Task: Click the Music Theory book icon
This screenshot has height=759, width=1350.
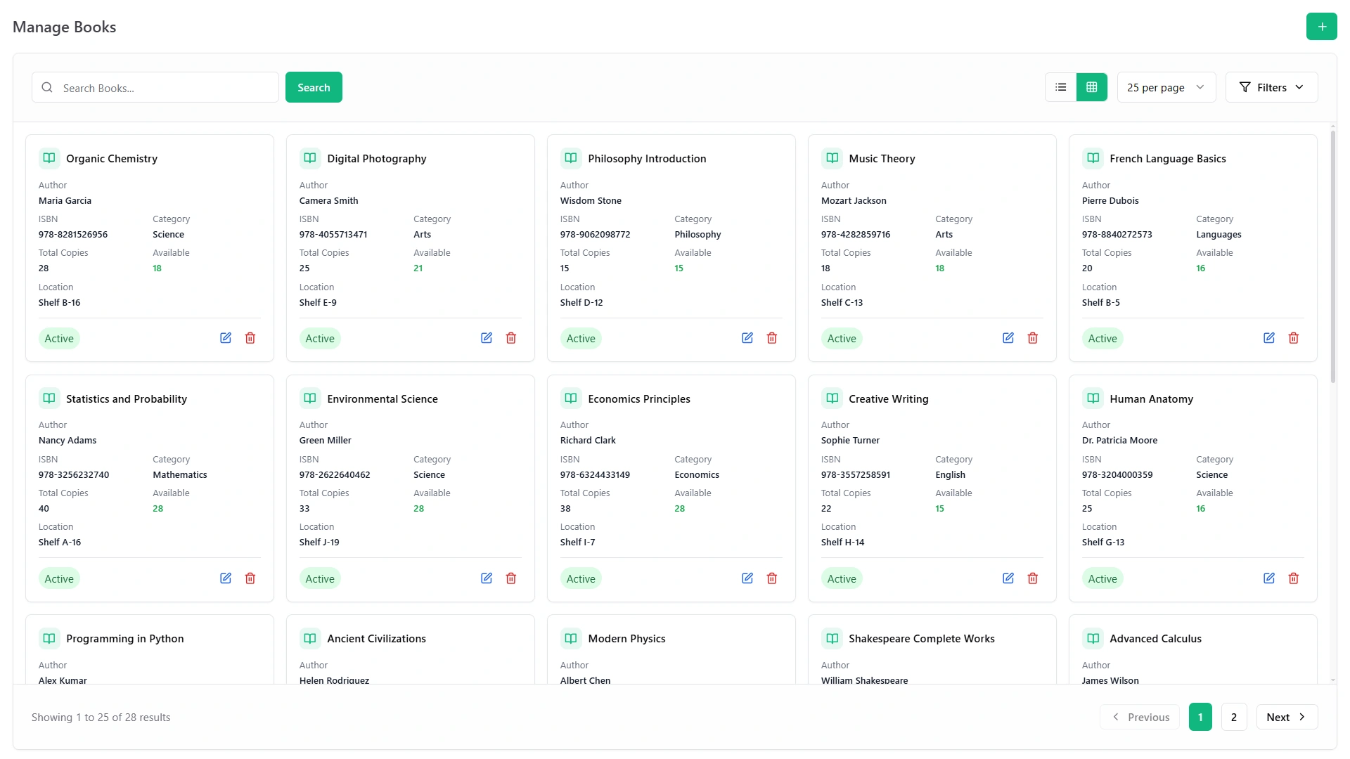Action: point(832,158)
